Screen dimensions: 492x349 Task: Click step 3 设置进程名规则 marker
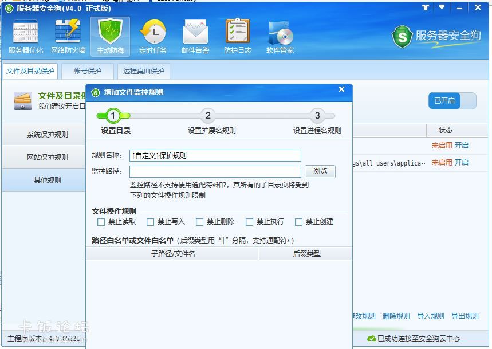(317, 116)
